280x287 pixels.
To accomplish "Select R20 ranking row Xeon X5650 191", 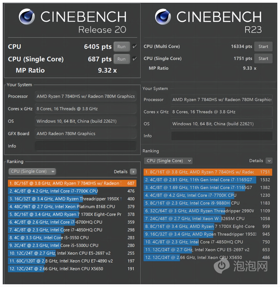I will [x=72, y=269].
